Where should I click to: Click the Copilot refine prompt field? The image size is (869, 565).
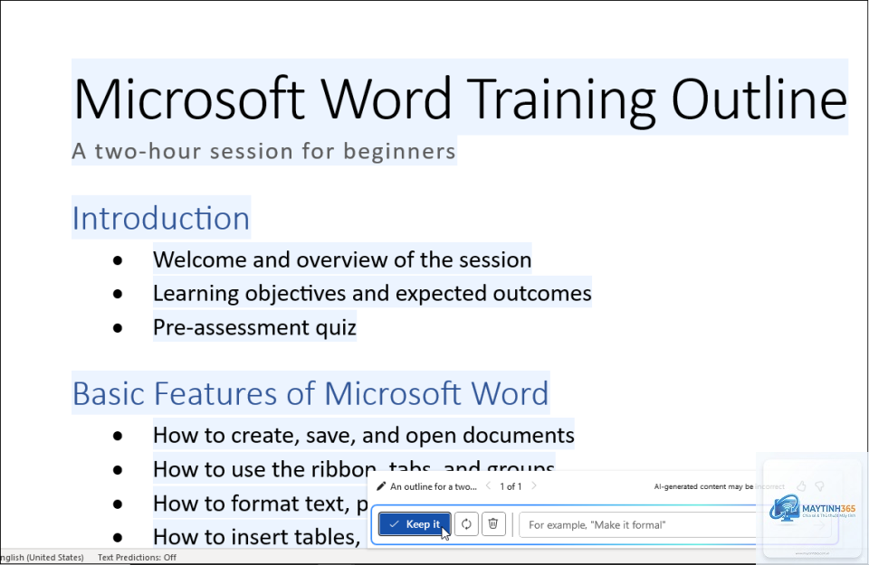coord(637,524)
